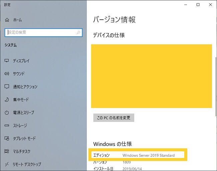217x171 pixels.
Task: Open 電源とスリープ settings page
Action: [x=23, y=113]
